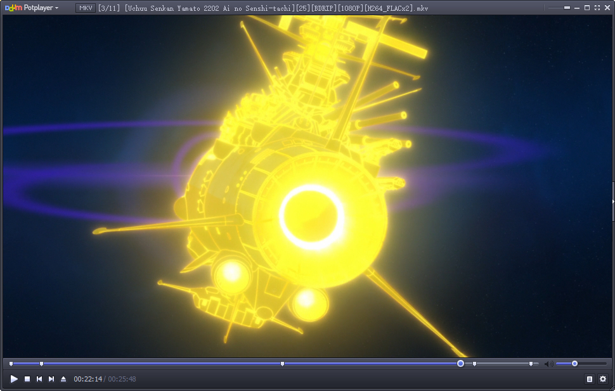
Task: Jump to the middle chapter marker
Action: pos(282,364)
